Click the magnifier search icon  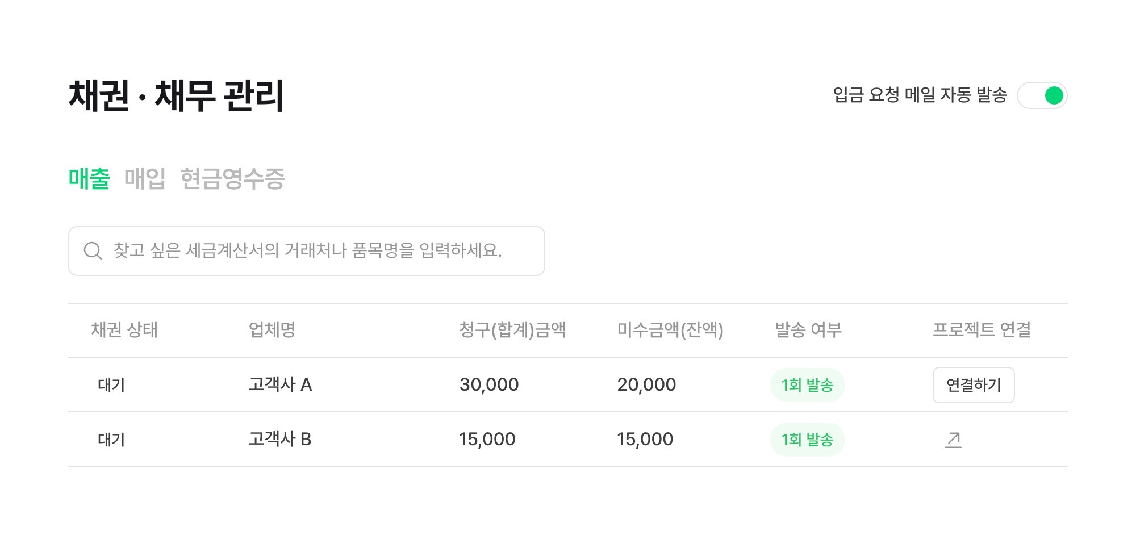coord(93,251)
